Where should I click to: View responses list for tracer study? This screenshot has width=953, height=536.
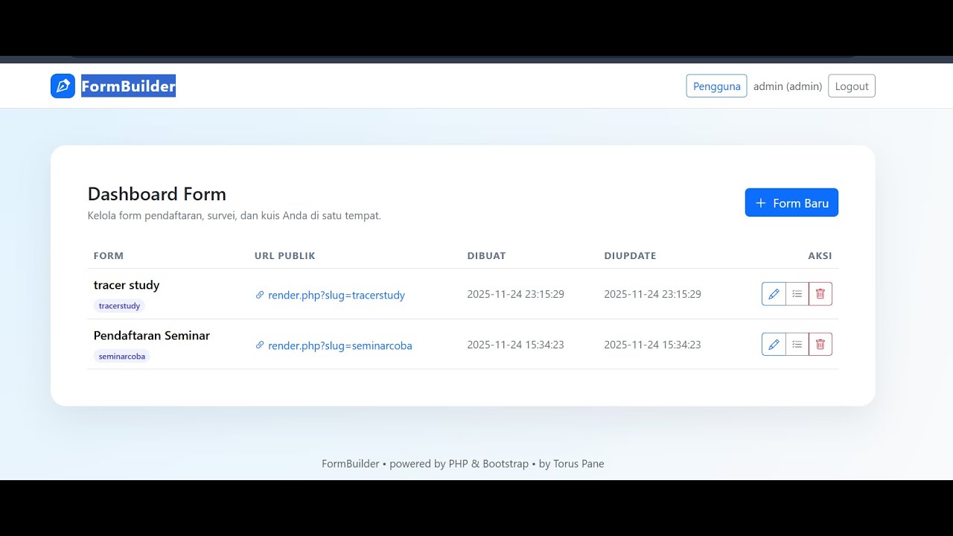[797, 294]
